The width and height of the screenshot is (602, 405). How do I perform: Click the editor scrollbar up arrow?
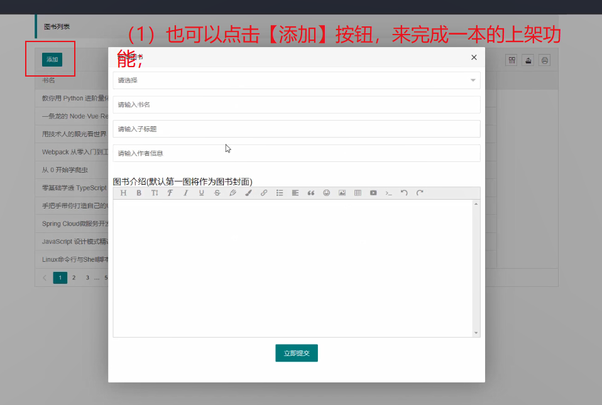476,204
